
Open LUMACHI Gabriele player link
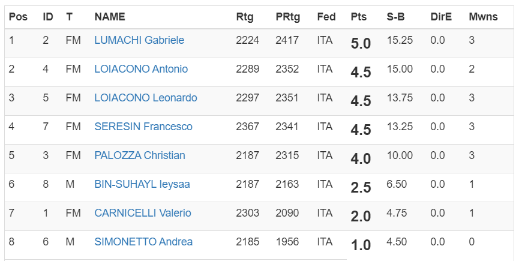[139, 40]
